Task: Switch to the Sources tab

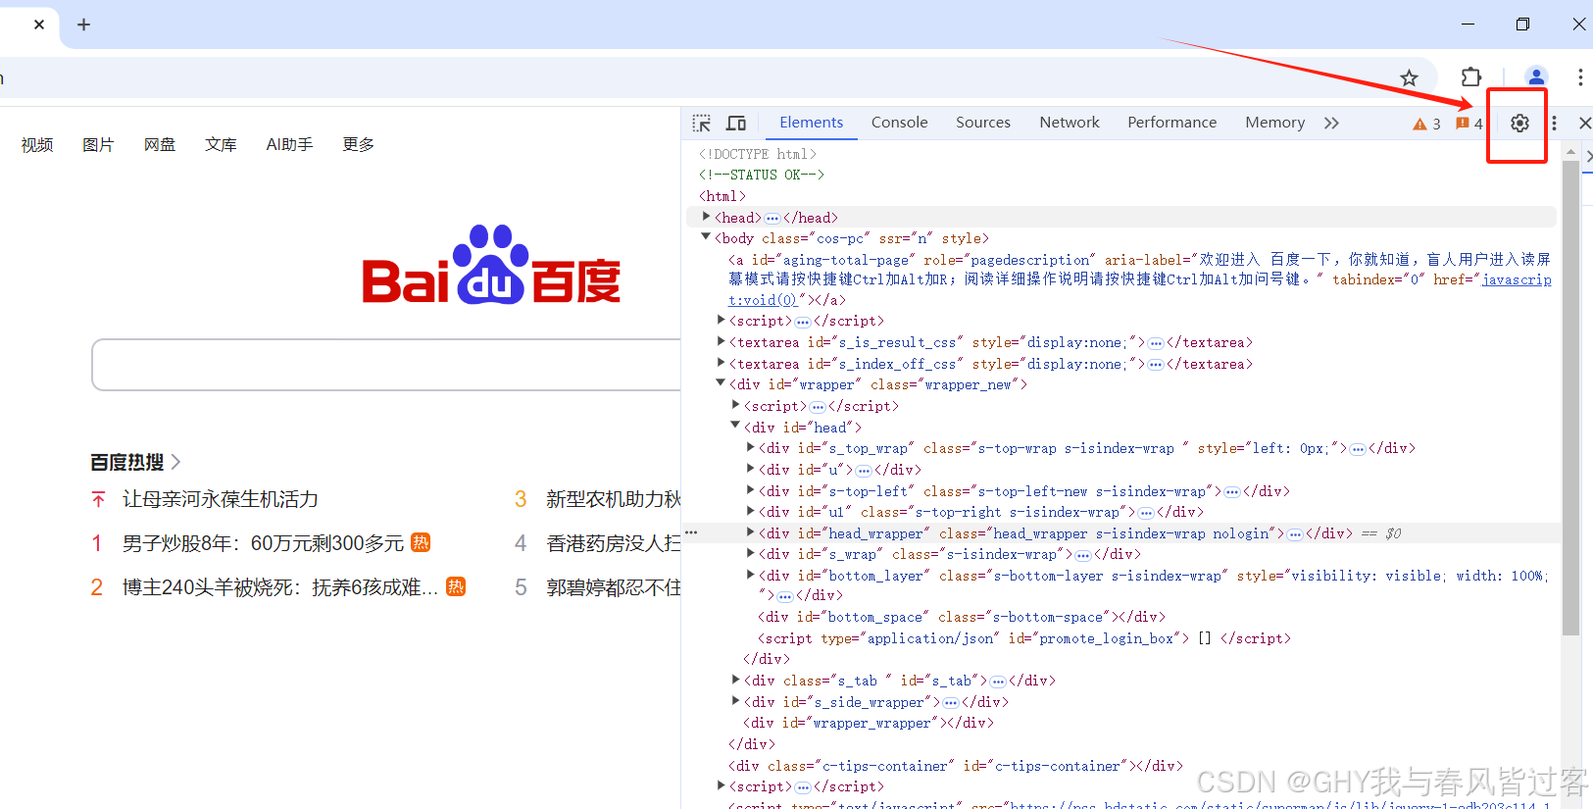Action: click(x=983, y=123)
